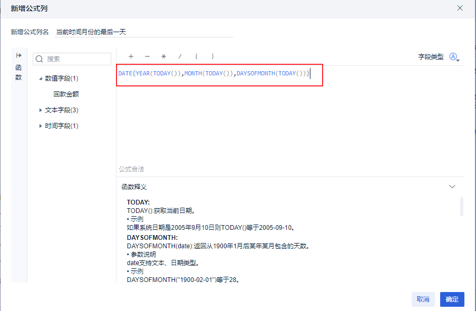Open the 函数 side tab

[18, 72]
